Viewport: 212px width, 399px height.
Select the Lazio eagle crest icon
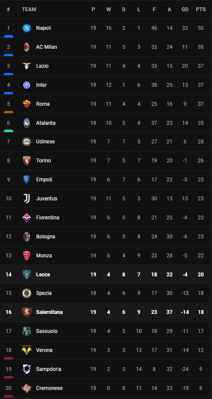click(27, 66)
